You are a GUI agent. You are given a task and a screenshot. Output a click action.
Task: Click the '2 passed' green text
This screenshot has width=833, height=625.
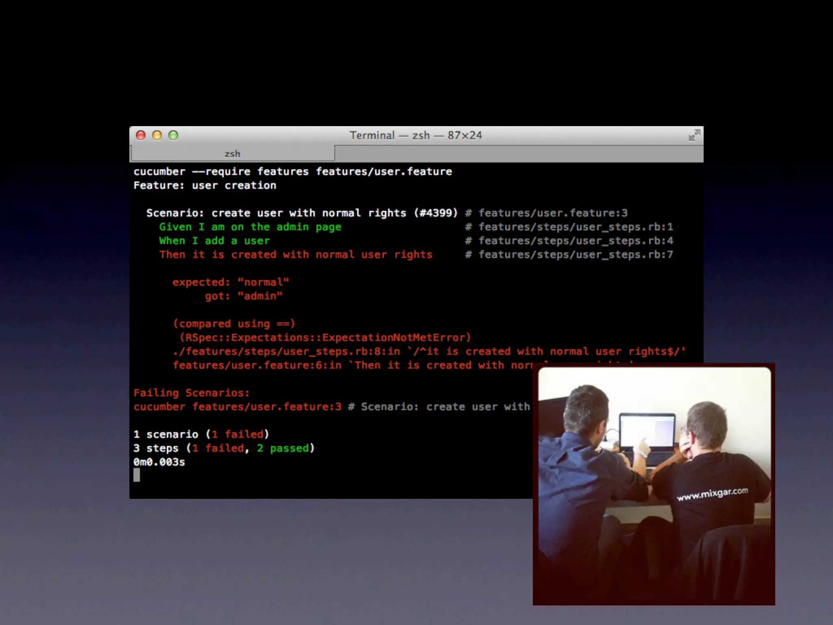(283, 448)
